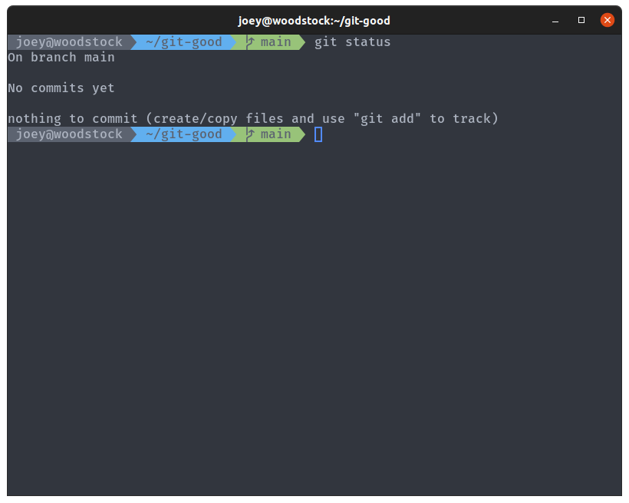Click the blue ~/git-good path segment on the first prompt
Image resolution: width=629 pixels, height=503 pixels.
coord(183,42)
